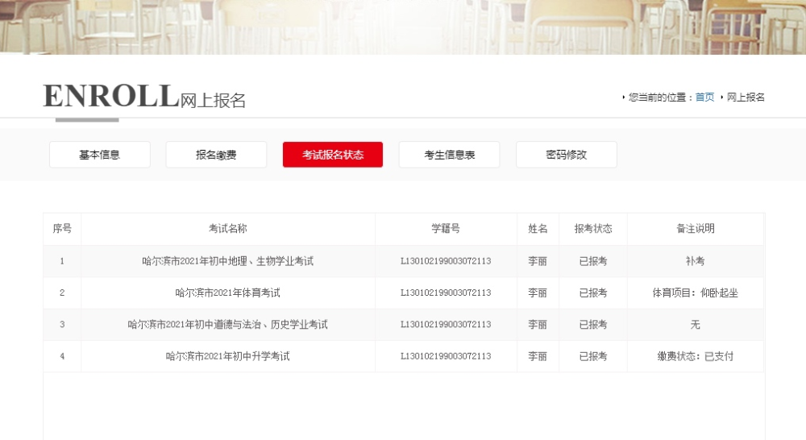Switch to 报名缴费 tab
Screen dimensions: 806x440
coord(216,155)
